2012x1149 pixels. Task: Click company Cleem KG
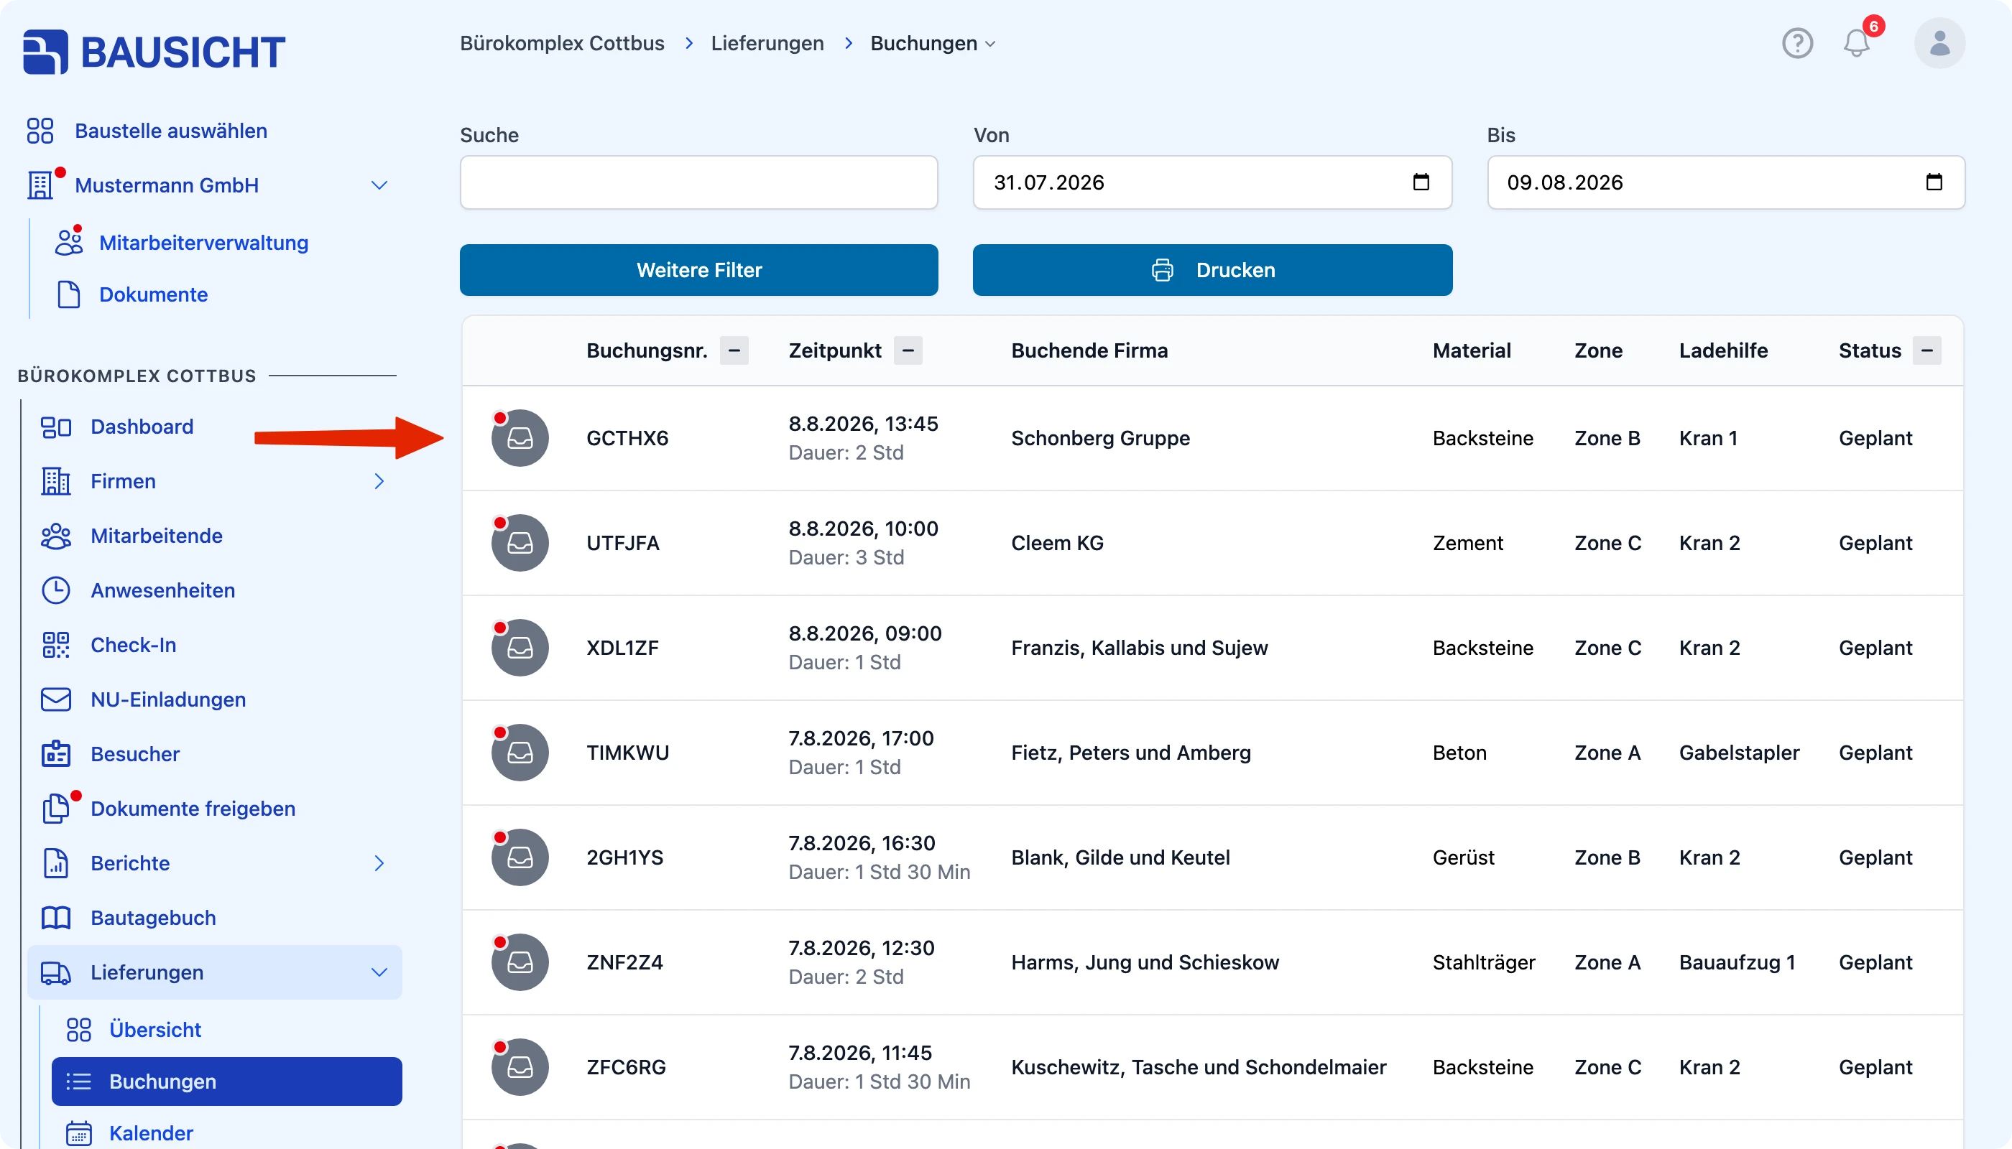(1057, 543)
